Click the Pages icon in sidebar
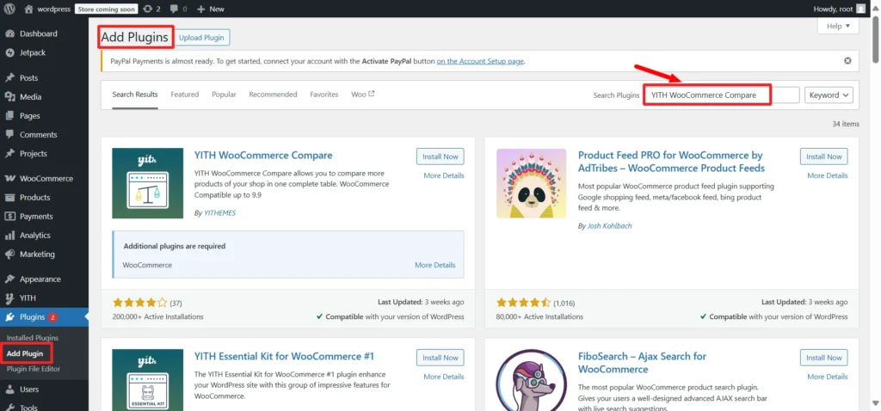The width and height of the screenshot is (881, 411). [9, 116]
